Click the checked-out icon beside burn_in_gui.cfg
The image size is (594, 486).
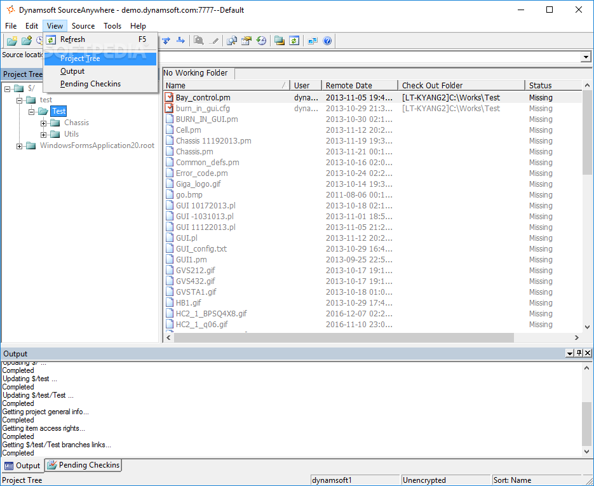click(x=170, y=109)
